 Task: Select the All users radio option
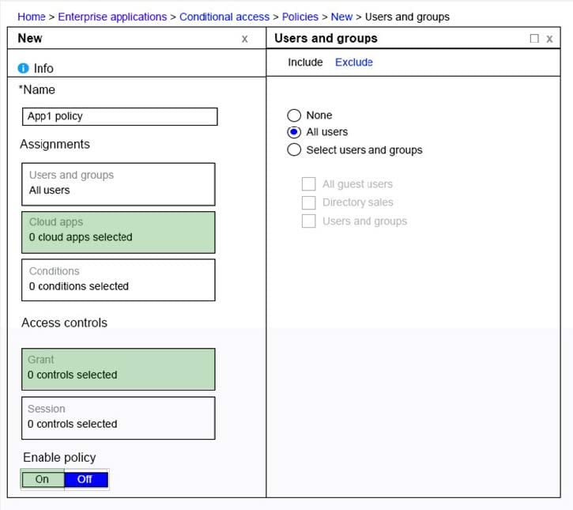[x=294, y=132]
